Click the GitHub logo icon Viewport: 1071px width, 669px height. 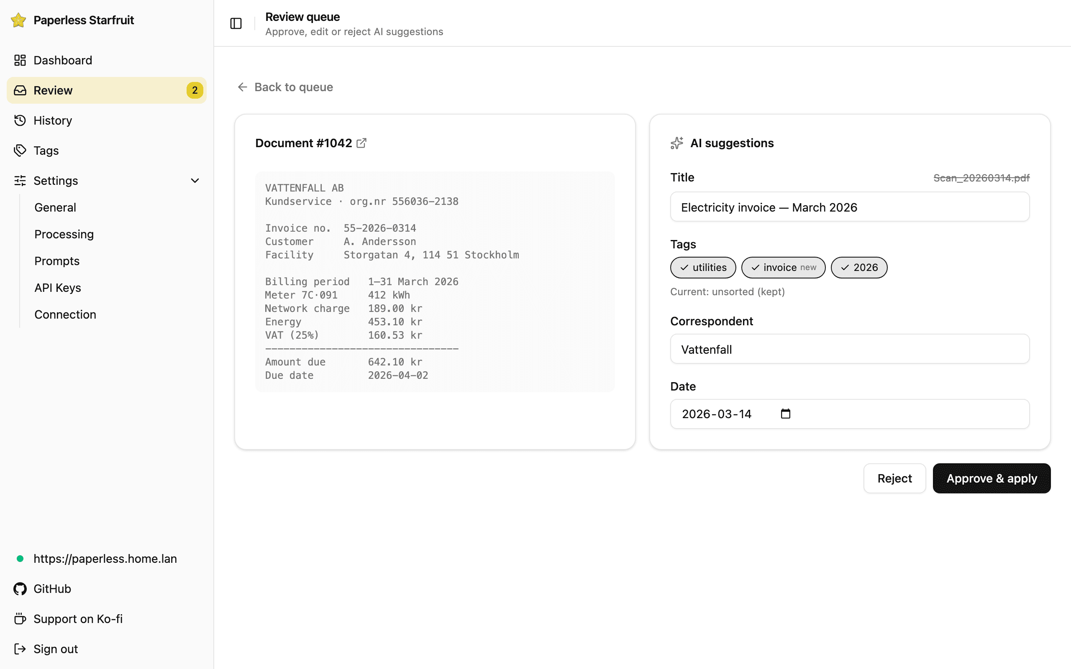coord(20,589)
